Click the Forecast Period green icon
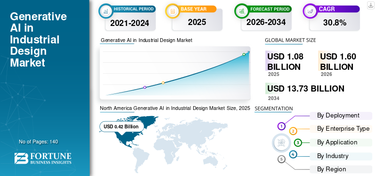 point(242,10)
